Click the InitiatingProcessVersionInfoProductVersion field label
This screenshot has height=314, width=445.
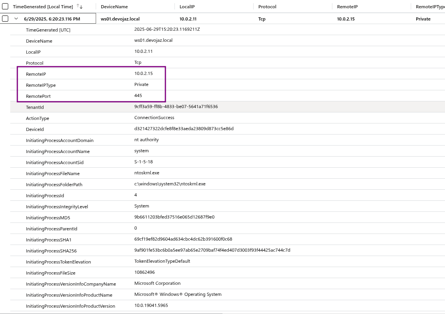pos(70,306)
